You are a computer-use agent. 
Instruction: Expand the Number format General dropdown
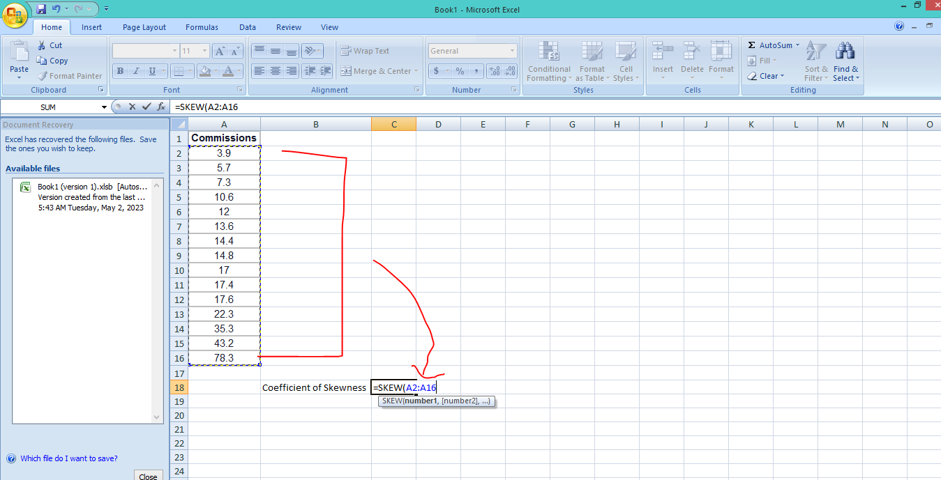click(512, 51)
